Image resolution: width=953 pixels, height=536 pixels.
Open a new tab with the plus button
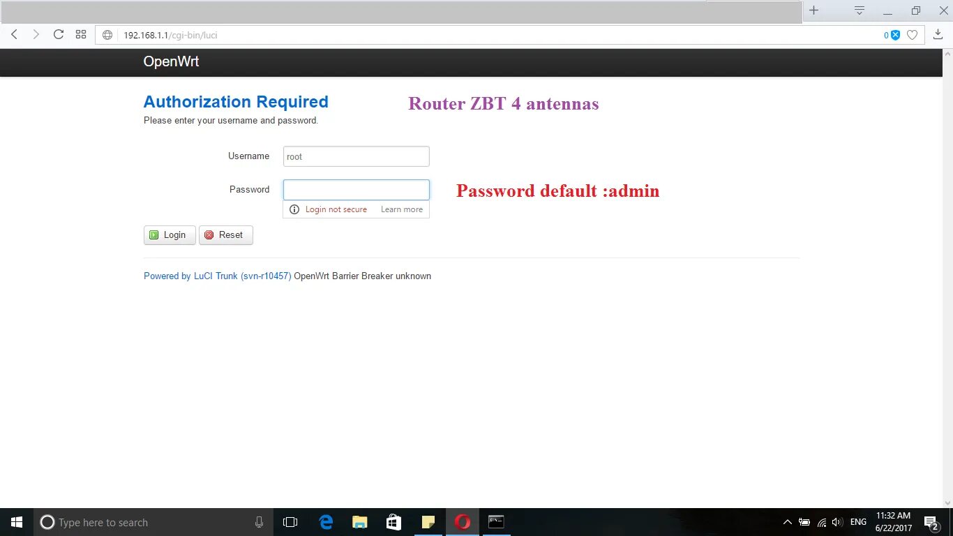click(x=813, y=10)
